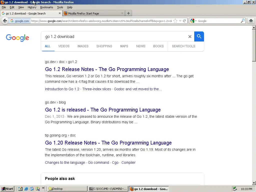Follow Godoc and vet moved sitelink
The width and height of the screenshot is (256, 192).
pyautogui.click(x=138, y=89)
